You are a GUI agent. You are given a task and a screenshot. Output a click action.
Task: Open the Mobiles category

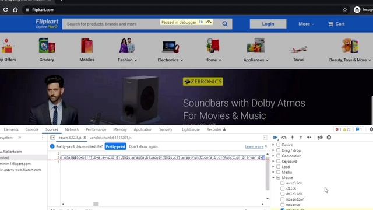[87, 50]
